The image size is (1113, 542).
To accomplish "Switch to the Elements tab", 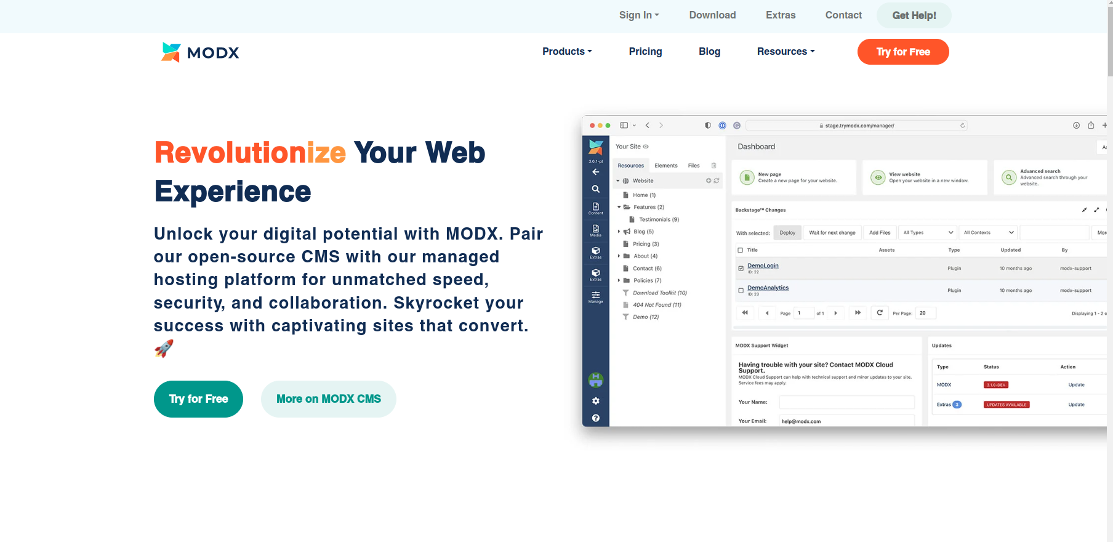I will click(666, 166).
